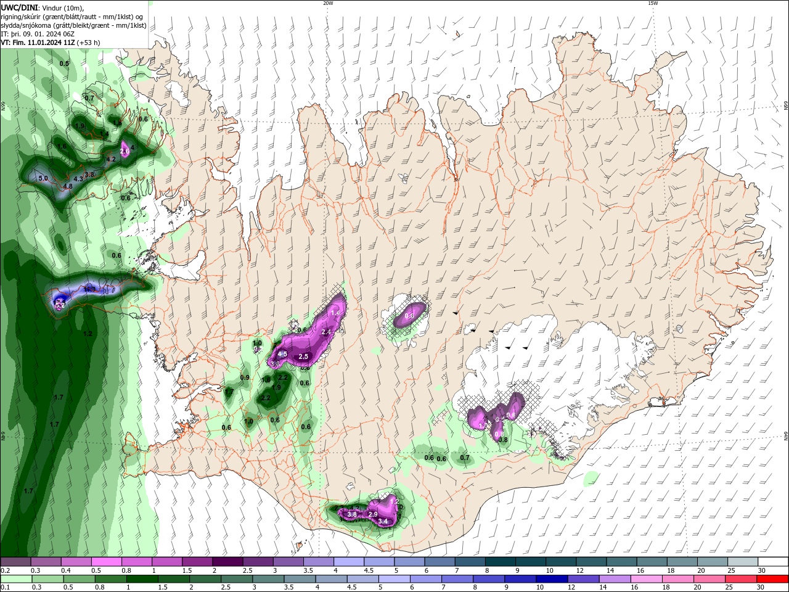
Task: Click the 5.0 rainfall value in Westfjords
Action: point(43,178)
